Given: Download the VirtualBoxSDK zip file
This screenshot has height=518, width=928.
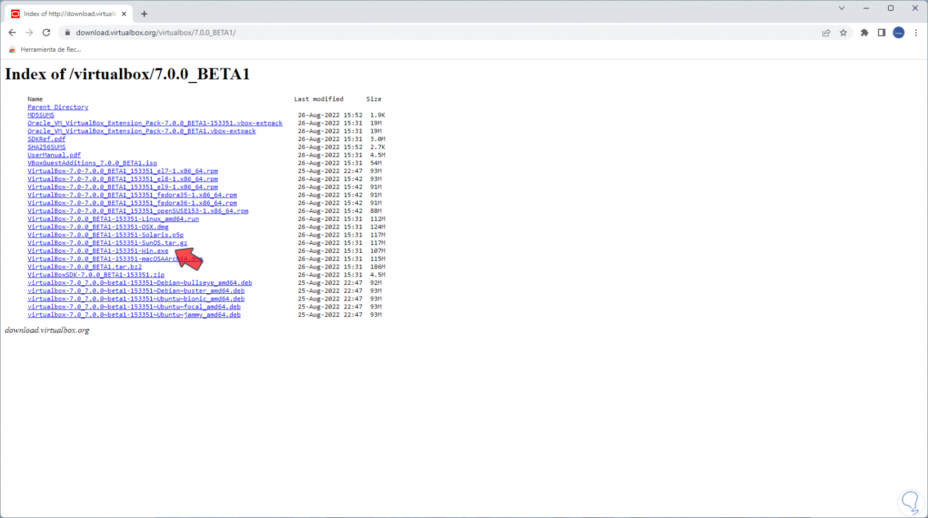Looking at the screenshot, I should coord(96,275).
